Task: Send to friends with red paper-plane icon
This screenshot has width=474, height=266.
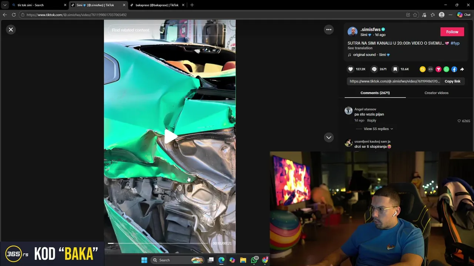Action: pos(438,69)
